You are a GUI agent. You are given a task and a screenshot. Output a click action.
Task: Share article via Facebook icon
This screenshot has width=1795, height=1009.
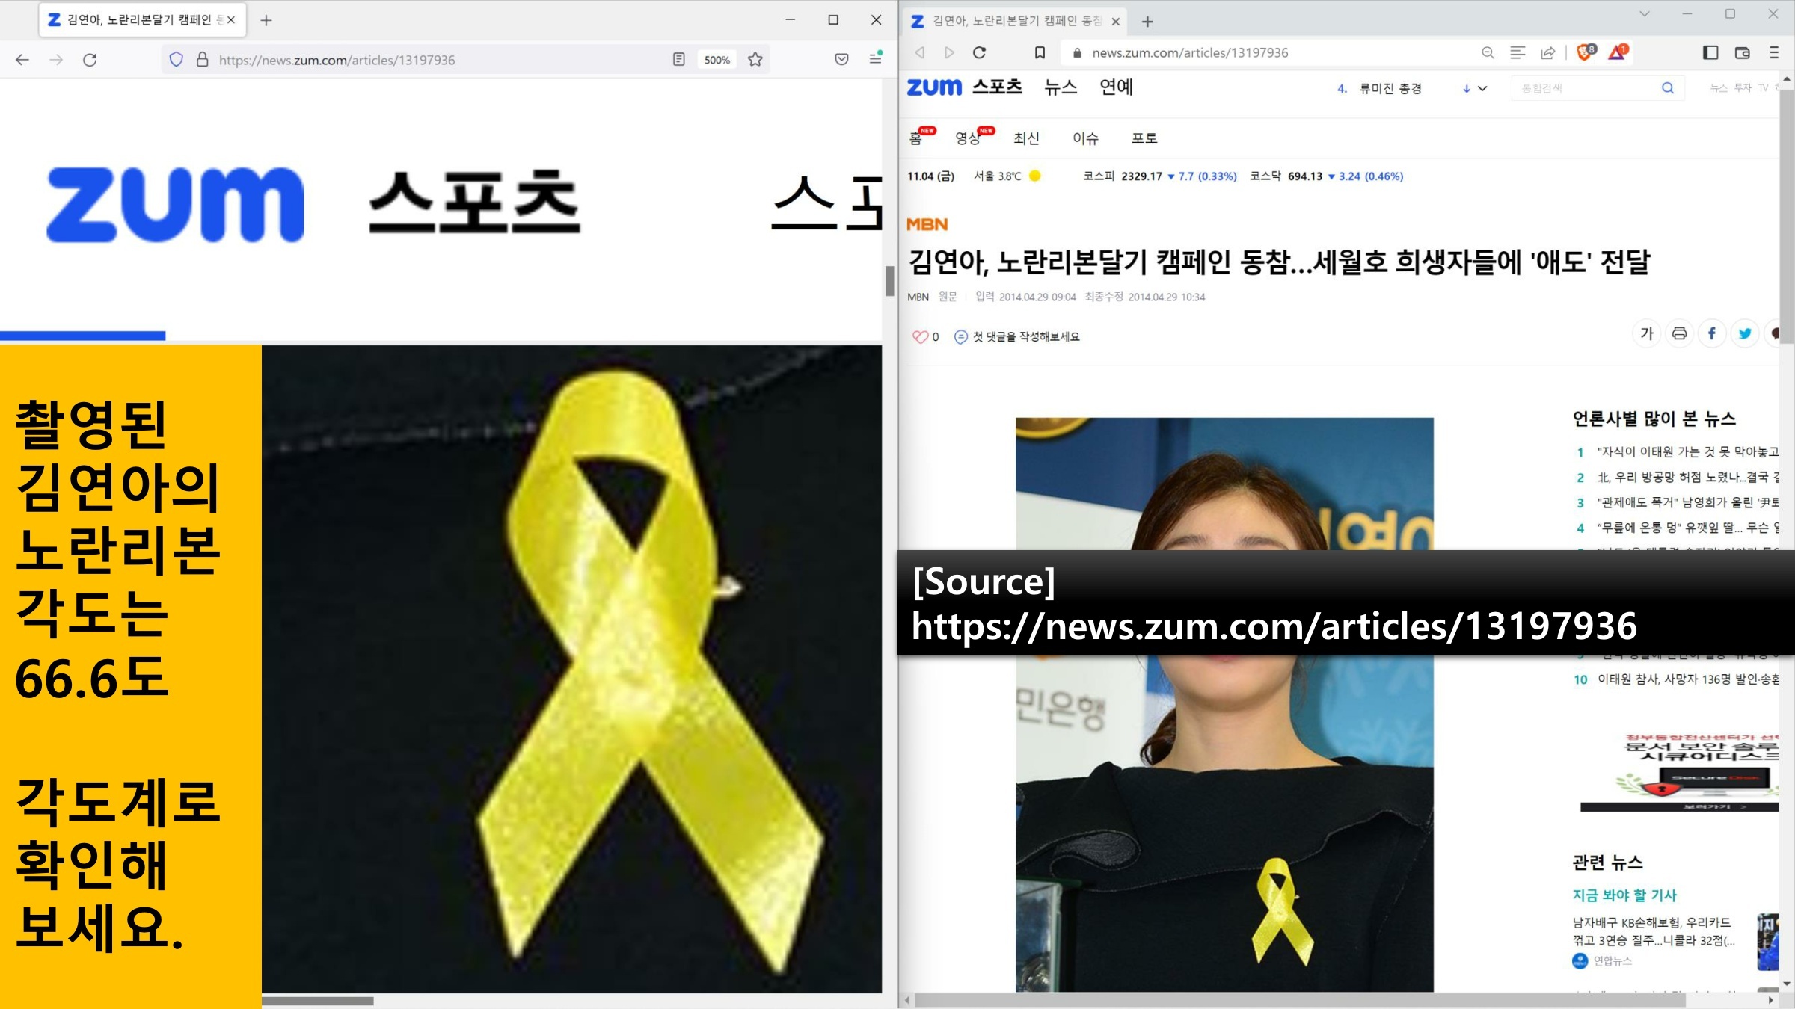click(x=1712, y=333)
